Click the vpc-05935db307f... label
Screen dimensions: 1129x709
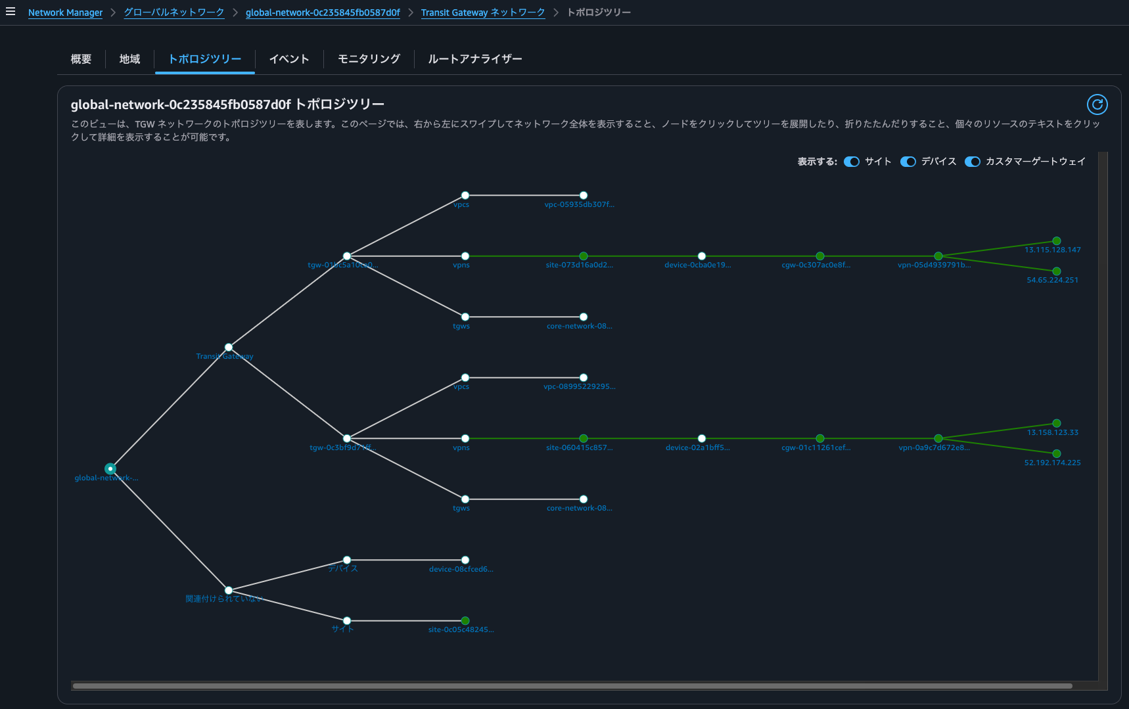point(579,204)
